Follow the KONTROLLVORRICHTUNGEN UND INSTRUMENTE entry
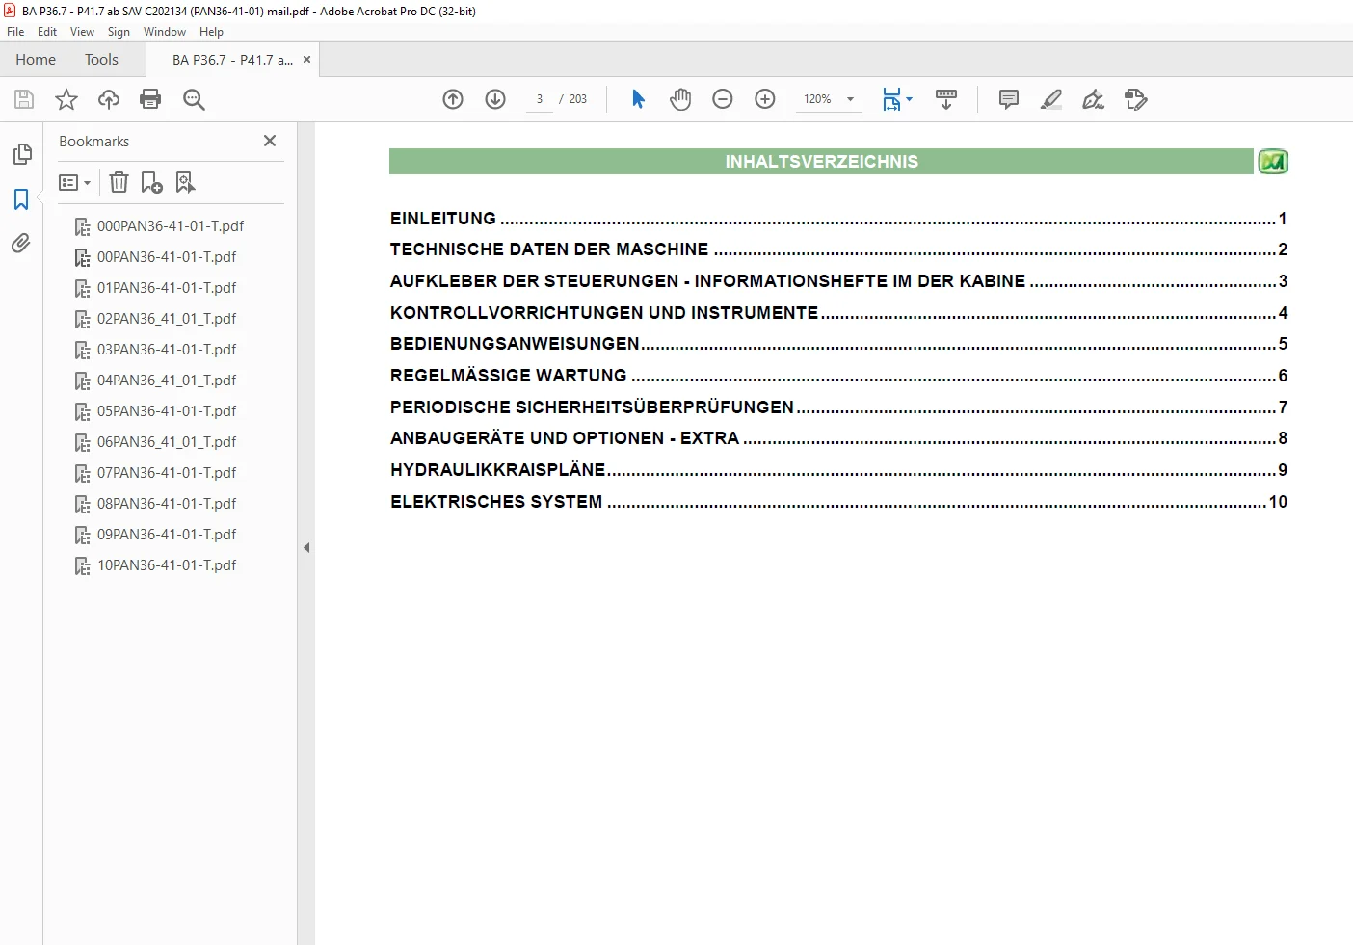The height and width of the screenshot is (945, 1353). 838,313
